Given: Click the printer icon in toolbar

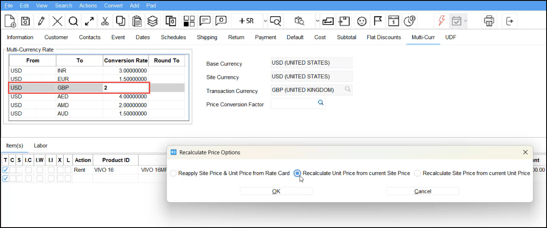Looking at the screenshot, I should [489, 21].
